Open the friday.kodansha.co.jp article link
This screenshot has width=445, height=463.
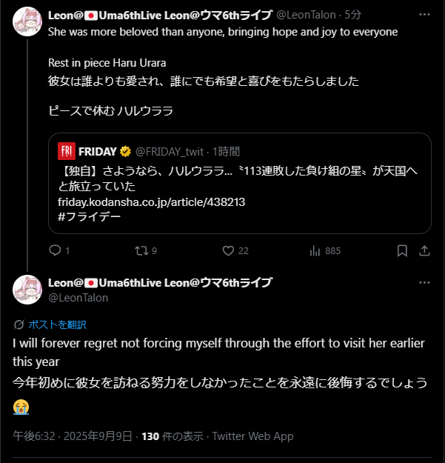(151, 201)
